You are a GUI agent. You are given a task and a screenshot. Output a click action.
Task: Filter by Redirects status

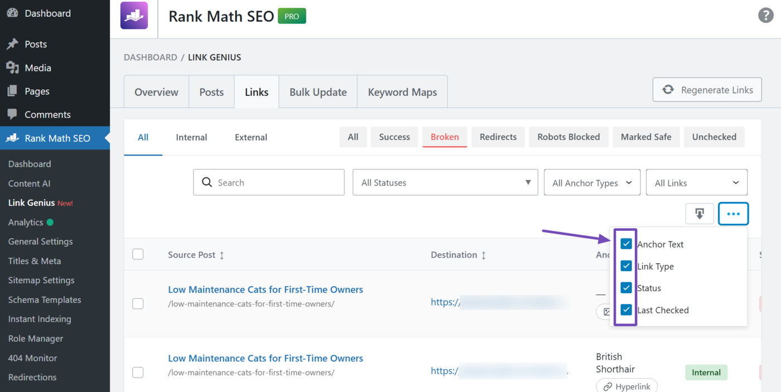tap(498, 137)
